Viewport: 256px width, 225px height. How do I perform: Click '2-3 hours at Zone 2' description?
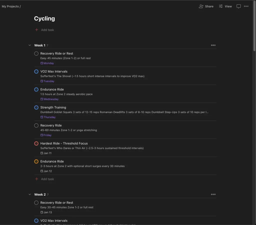tap(82, 166)
